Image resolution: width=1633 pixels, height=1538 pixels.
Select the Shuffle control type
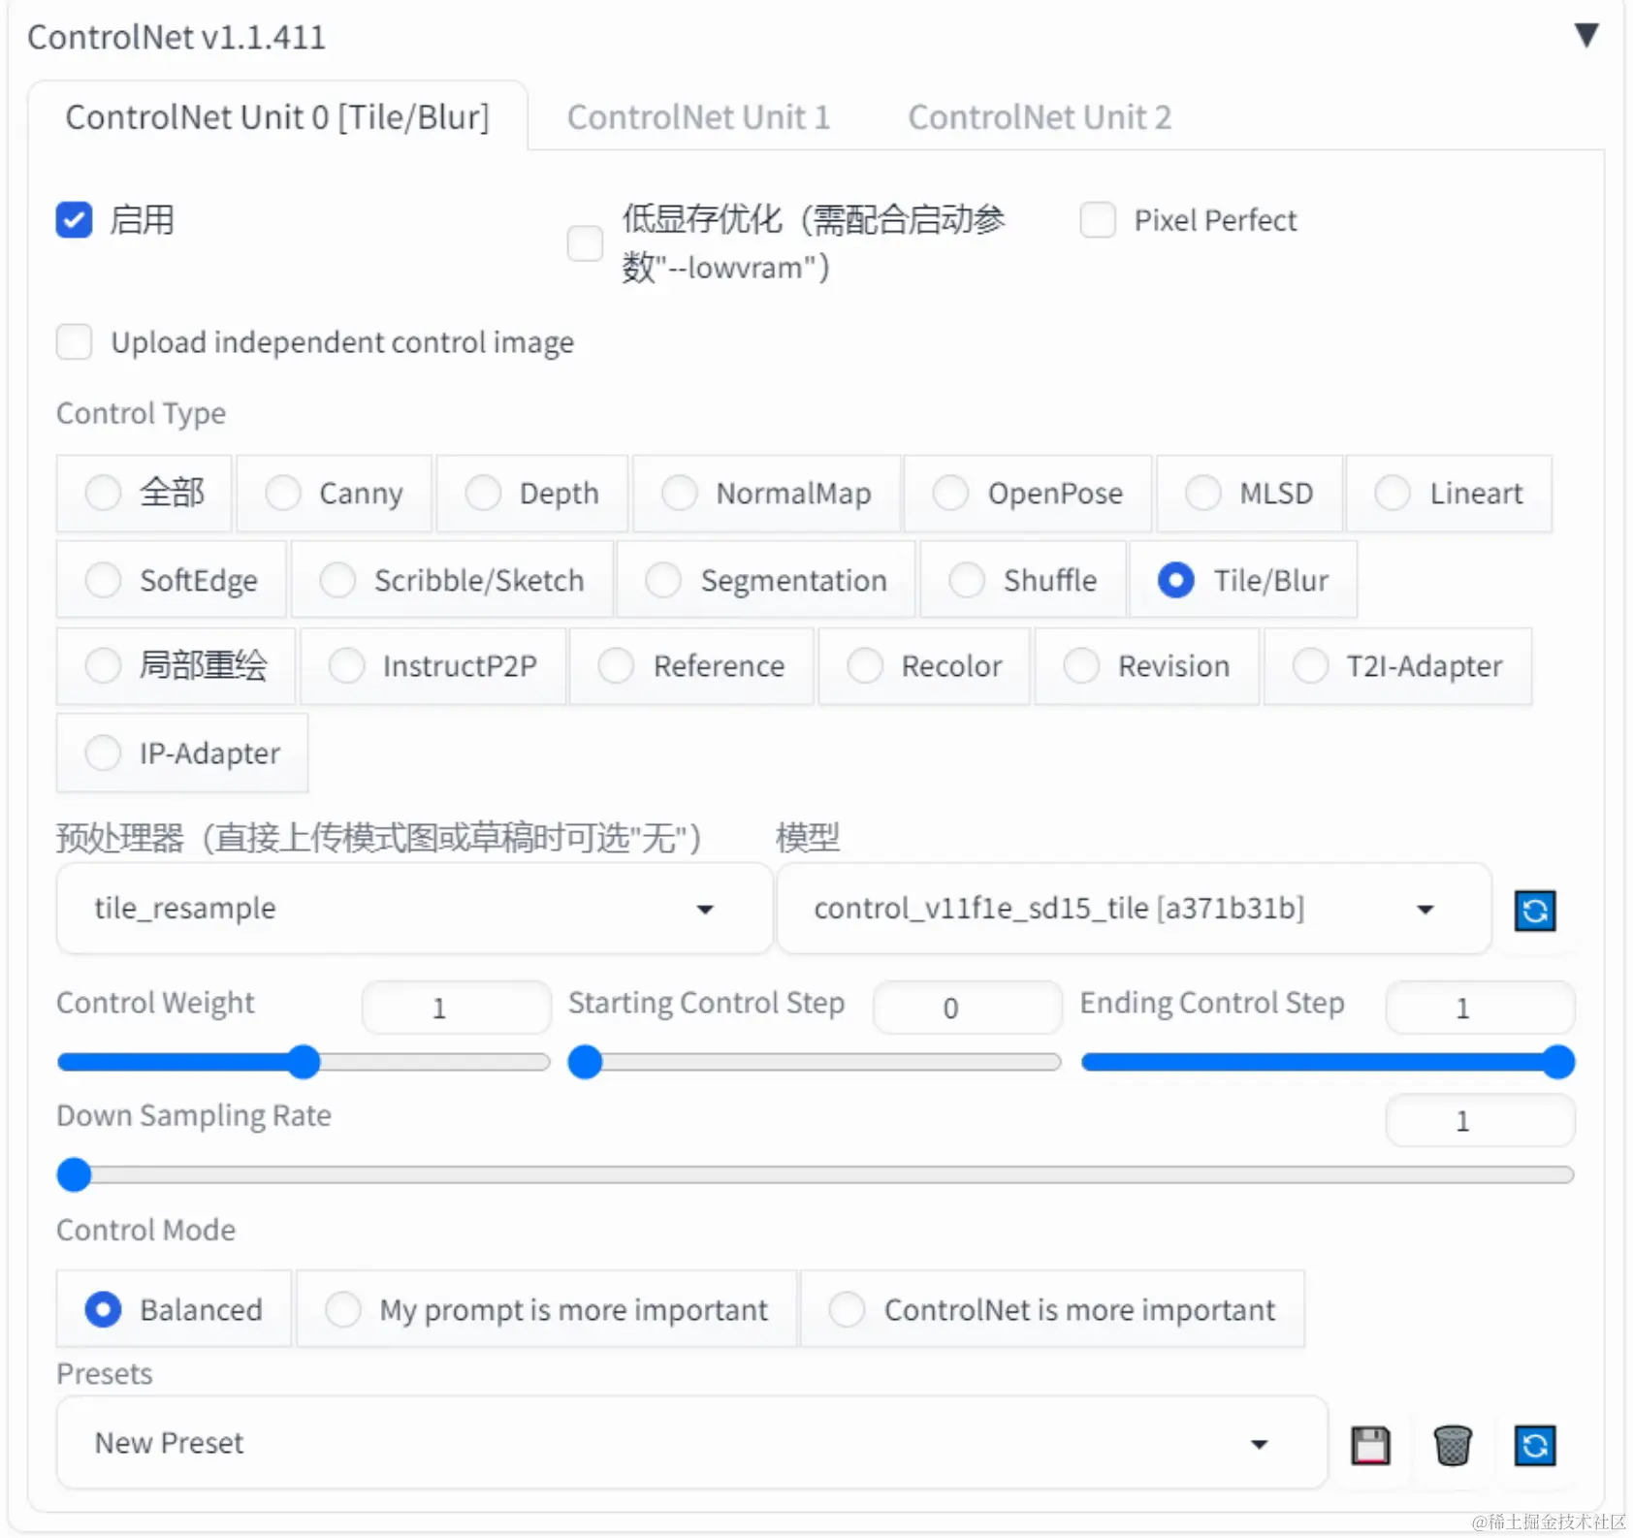(1023, 580)
